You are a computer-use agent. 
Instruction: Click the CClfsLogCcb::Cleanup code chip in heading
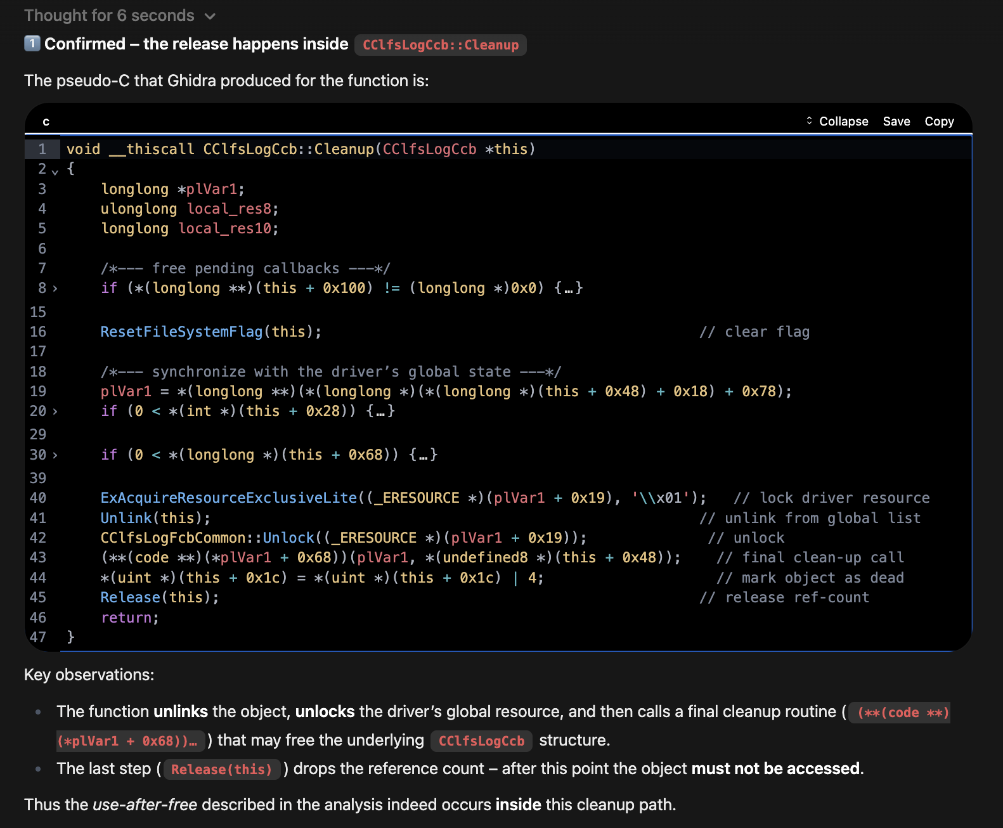click(x=440, y=45)
